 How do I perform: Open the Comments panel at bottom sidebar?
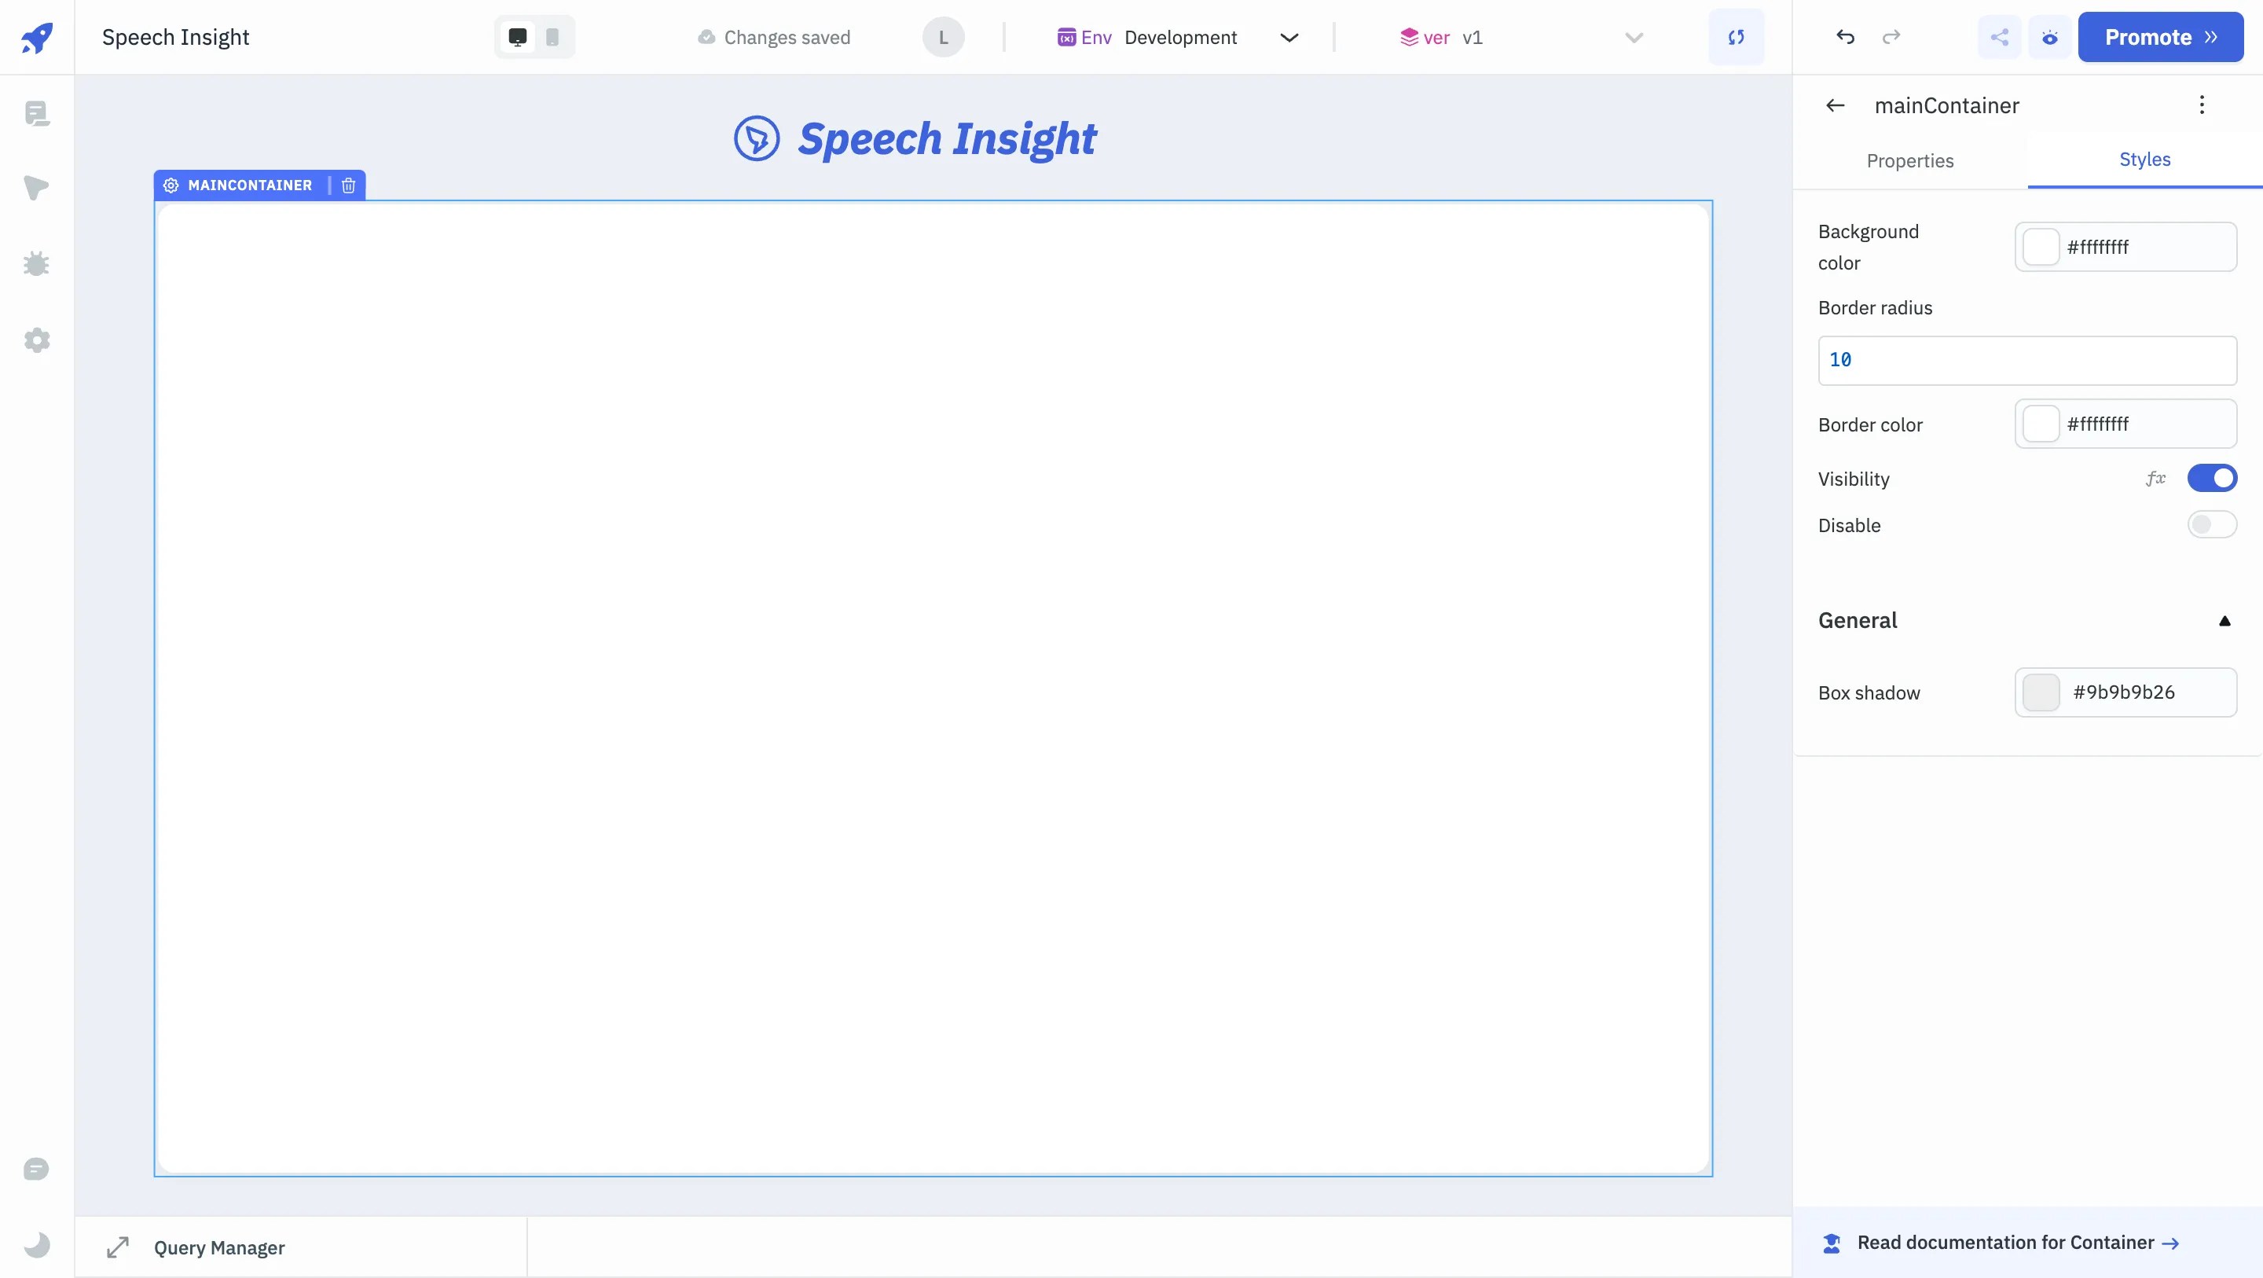point(37,1169)
